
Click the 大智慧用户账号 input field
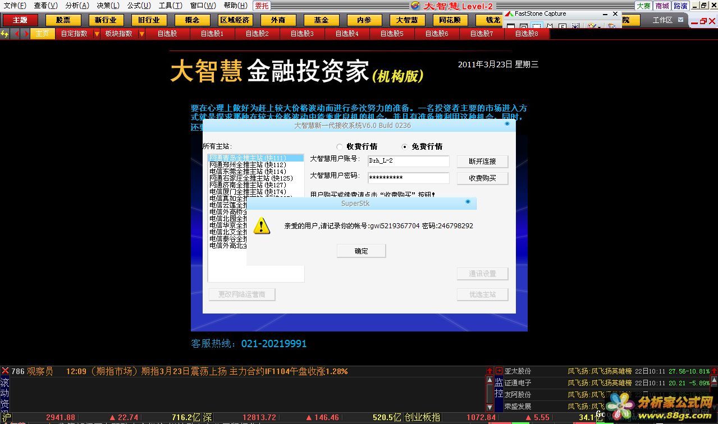(408, 161)
